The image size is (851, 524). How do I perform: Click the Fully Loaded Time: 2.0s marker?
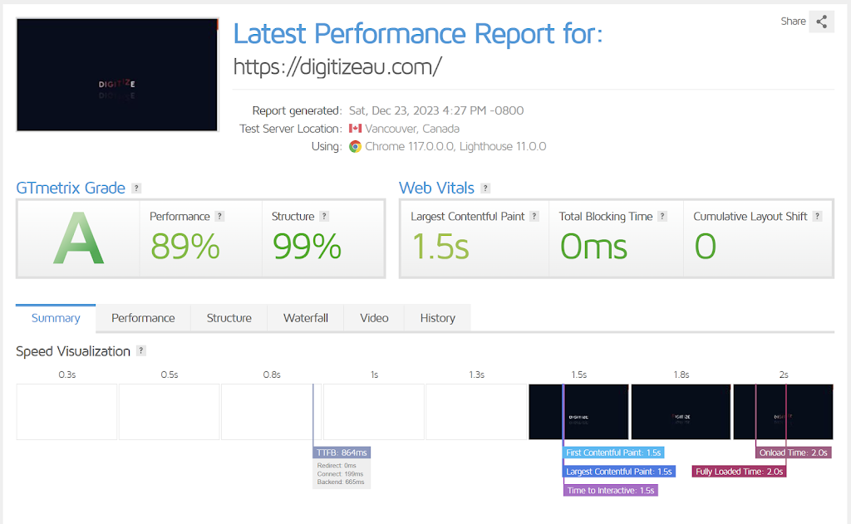[739, 472]
